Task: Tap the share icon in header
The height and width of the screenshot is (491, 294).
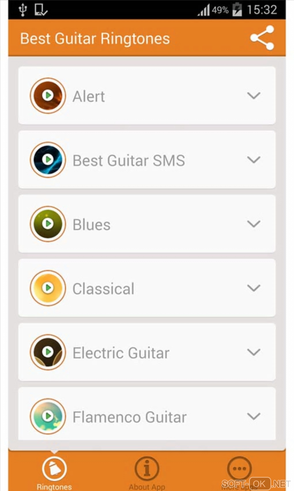Action: pyautogui.click(x=262, y=38)
